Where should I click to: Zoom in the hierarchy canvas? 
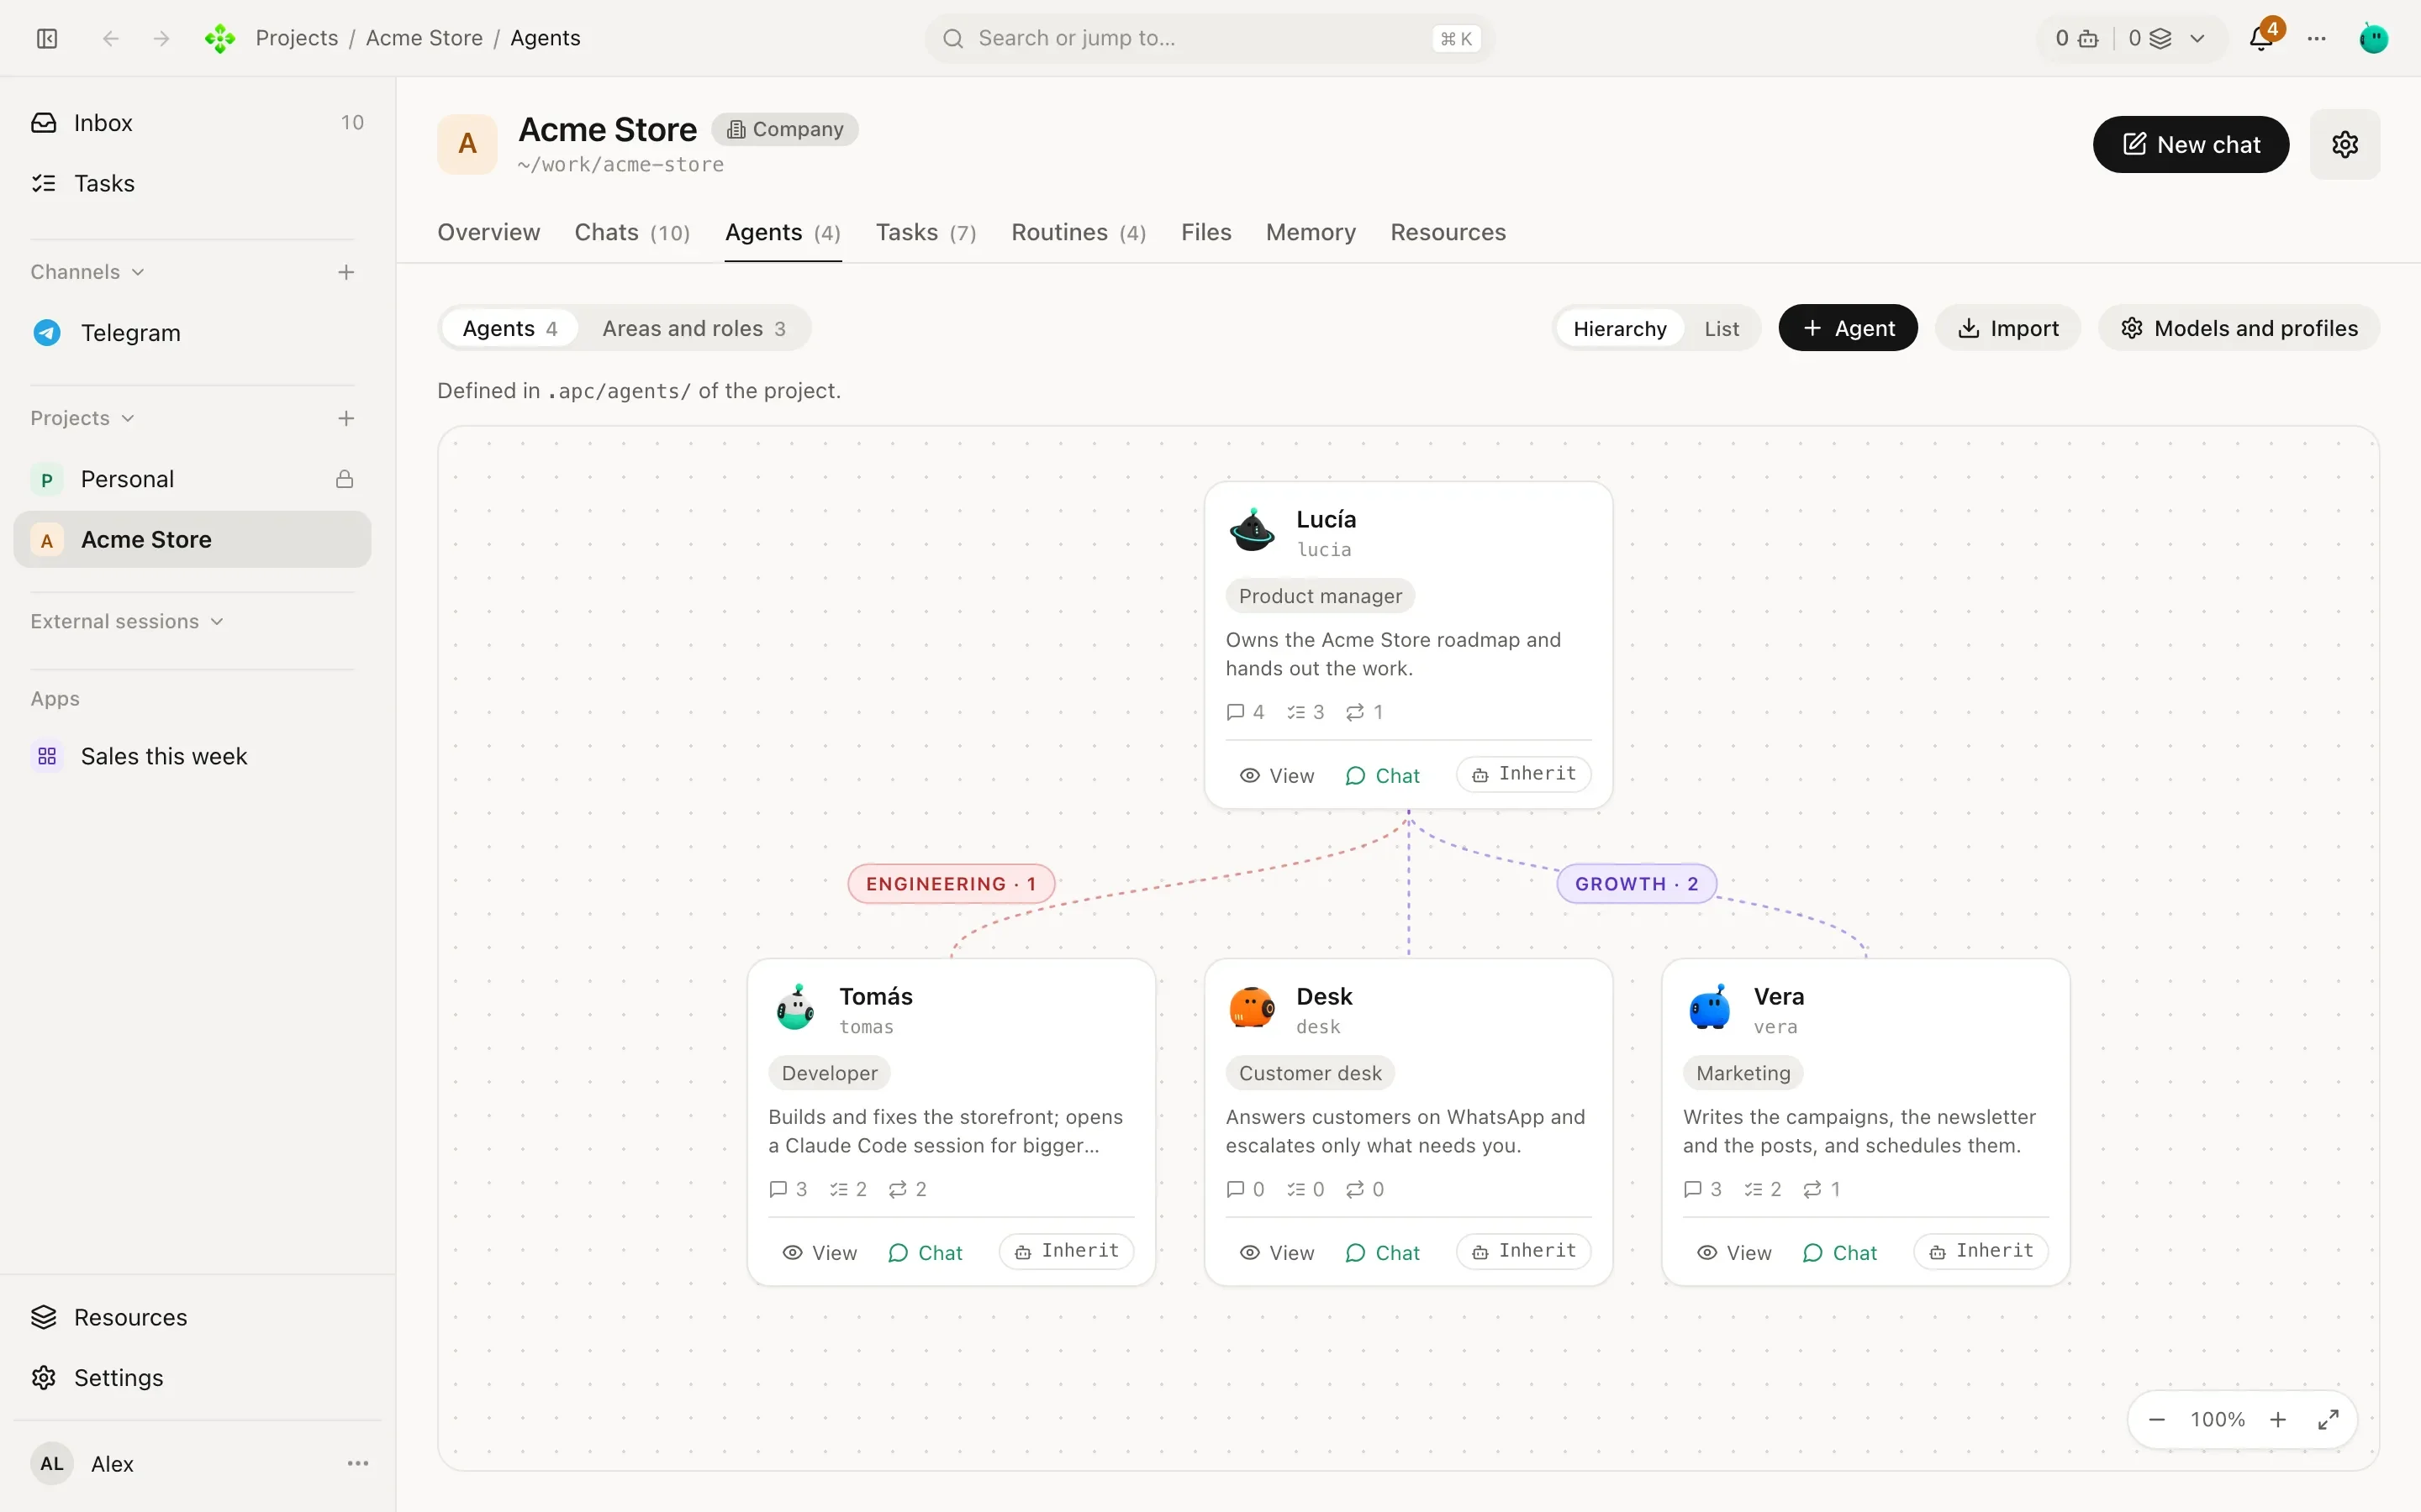point(2278,1419)
